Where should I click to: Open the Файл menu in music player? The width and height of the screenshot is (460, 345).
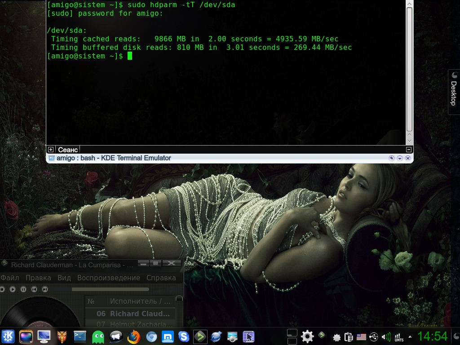[x=10, y=278]
